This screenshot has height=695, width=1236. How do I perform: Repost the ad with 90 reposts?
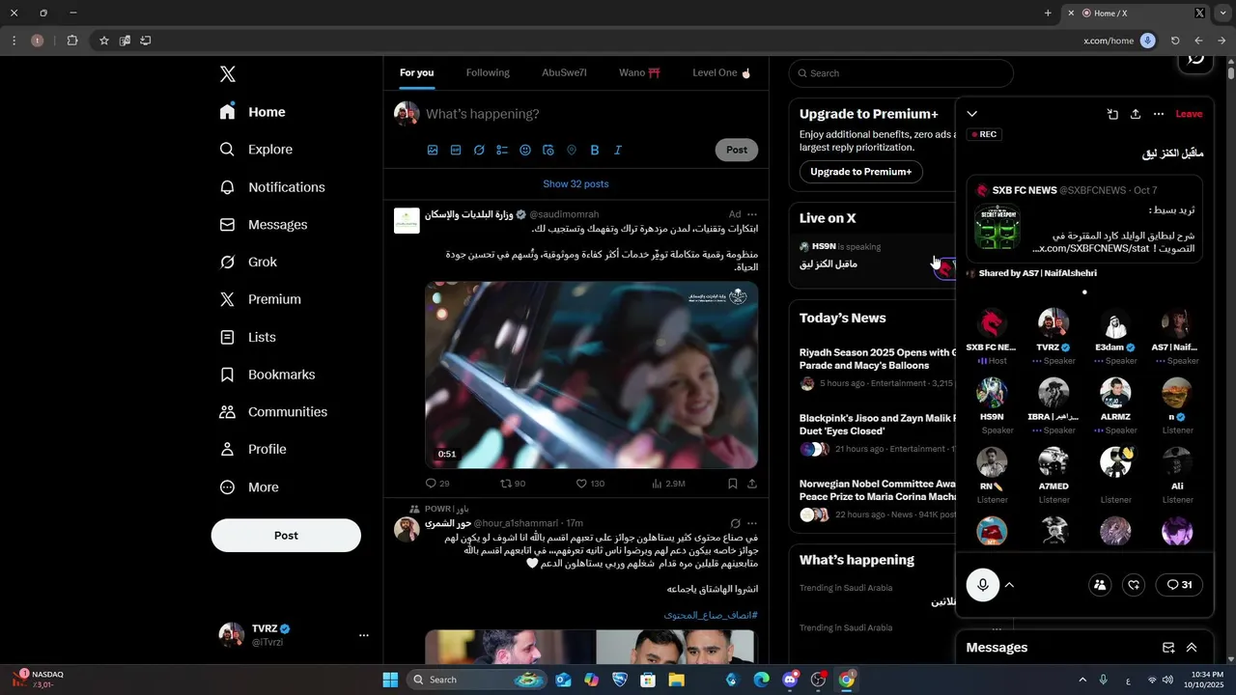click(513, 484)
